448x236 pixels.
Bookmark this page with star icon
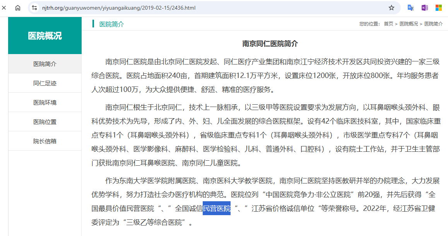[x=391, y=8]
